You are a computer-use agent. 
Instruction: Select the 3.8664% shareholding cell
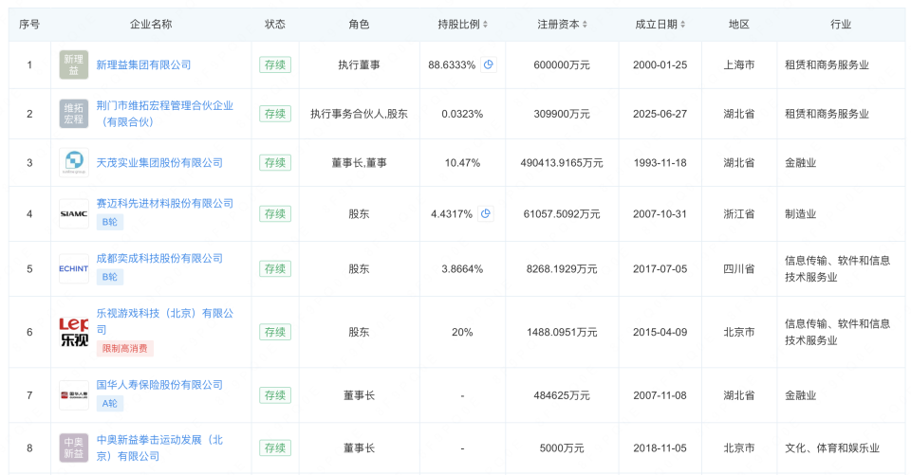pos(462,269)
